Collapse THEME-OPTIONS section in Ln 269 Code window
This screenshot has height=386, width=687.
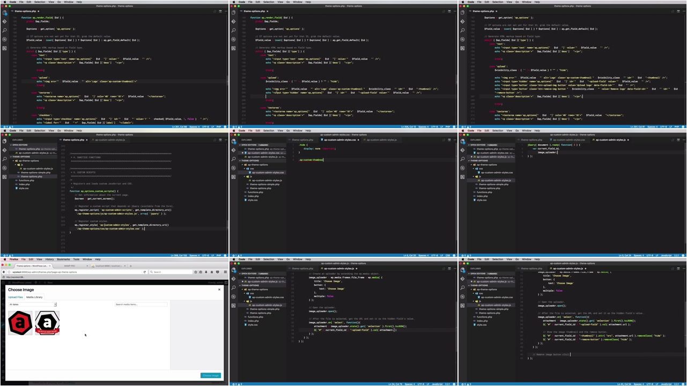34,157
